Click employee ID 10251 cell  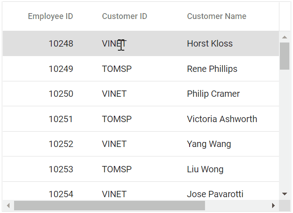coord(61,119)
